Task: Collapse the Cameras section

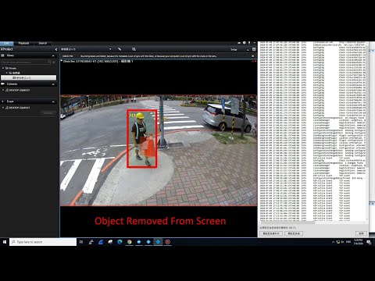Action: click(53, 84)
